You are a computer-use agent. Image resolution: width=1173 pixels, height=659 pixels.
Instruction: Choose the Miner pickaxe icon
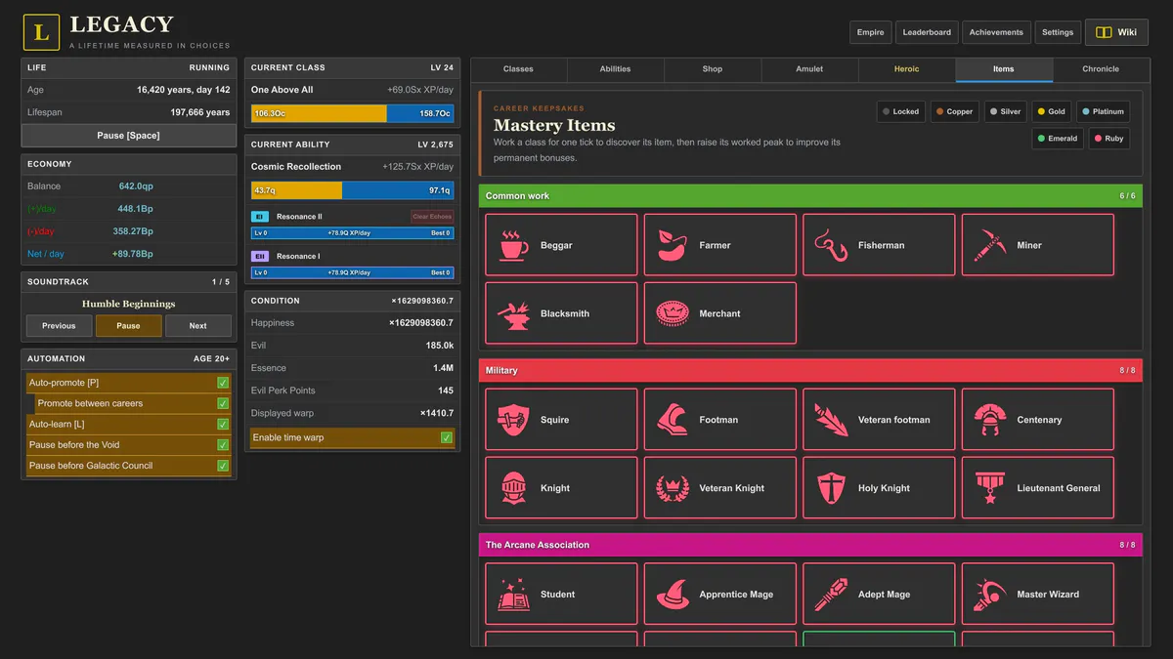pos(990,245)
